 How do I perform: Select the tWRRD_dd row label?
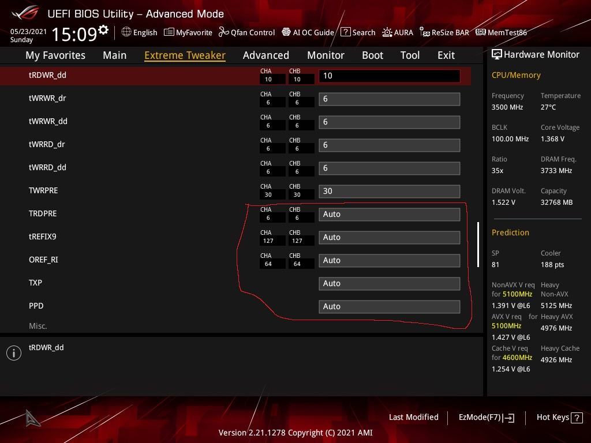(47, 167)
